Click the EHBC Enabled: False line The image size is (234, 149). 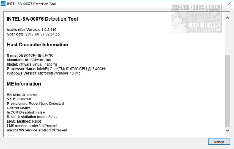tap(24, 121)
